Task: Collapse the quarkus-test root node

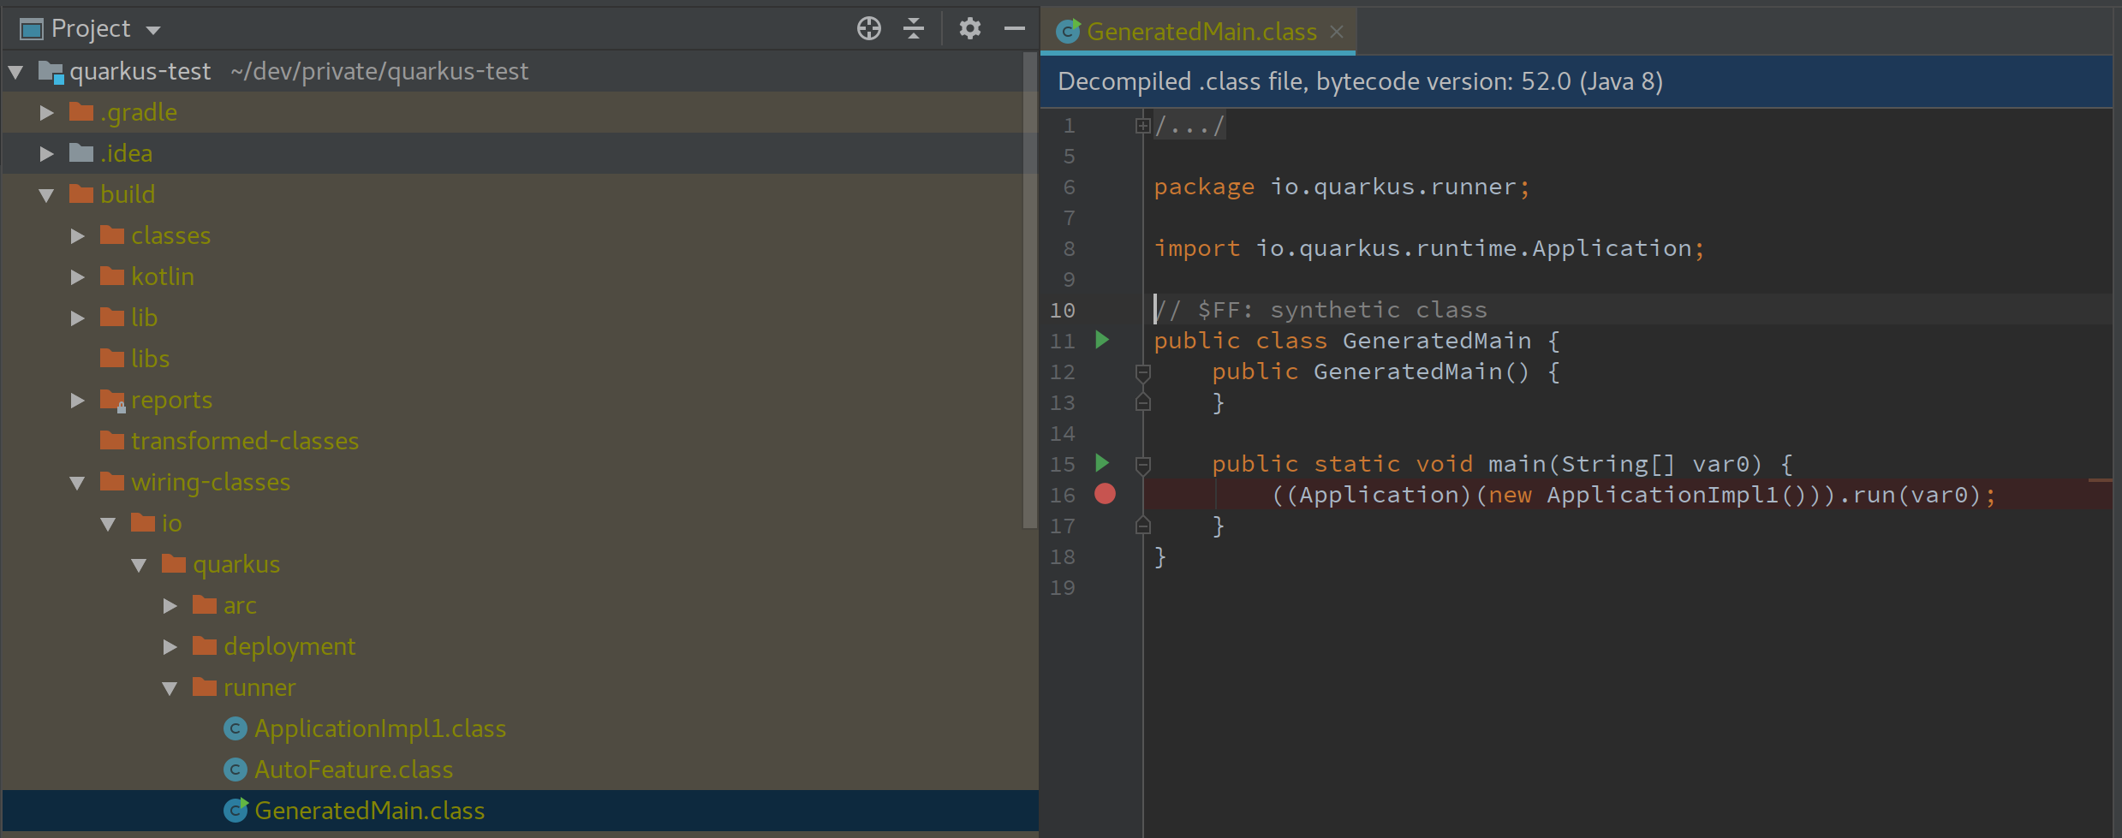Action: [x=16, y=72]
